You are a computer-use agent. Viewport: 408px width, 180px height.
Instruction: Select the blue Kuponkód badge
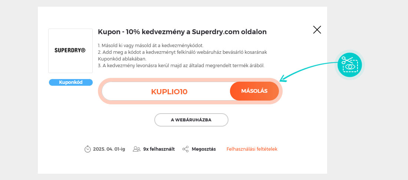[71, 82]
